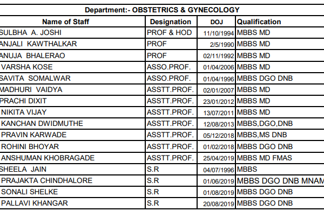The image size is (324, 211).
Task: Select the Name of Staff column header
Action: click(x=65, y=22)
